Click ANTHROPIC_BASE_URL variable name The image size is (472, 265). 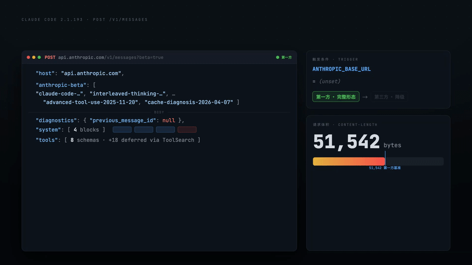coord(341,69)
